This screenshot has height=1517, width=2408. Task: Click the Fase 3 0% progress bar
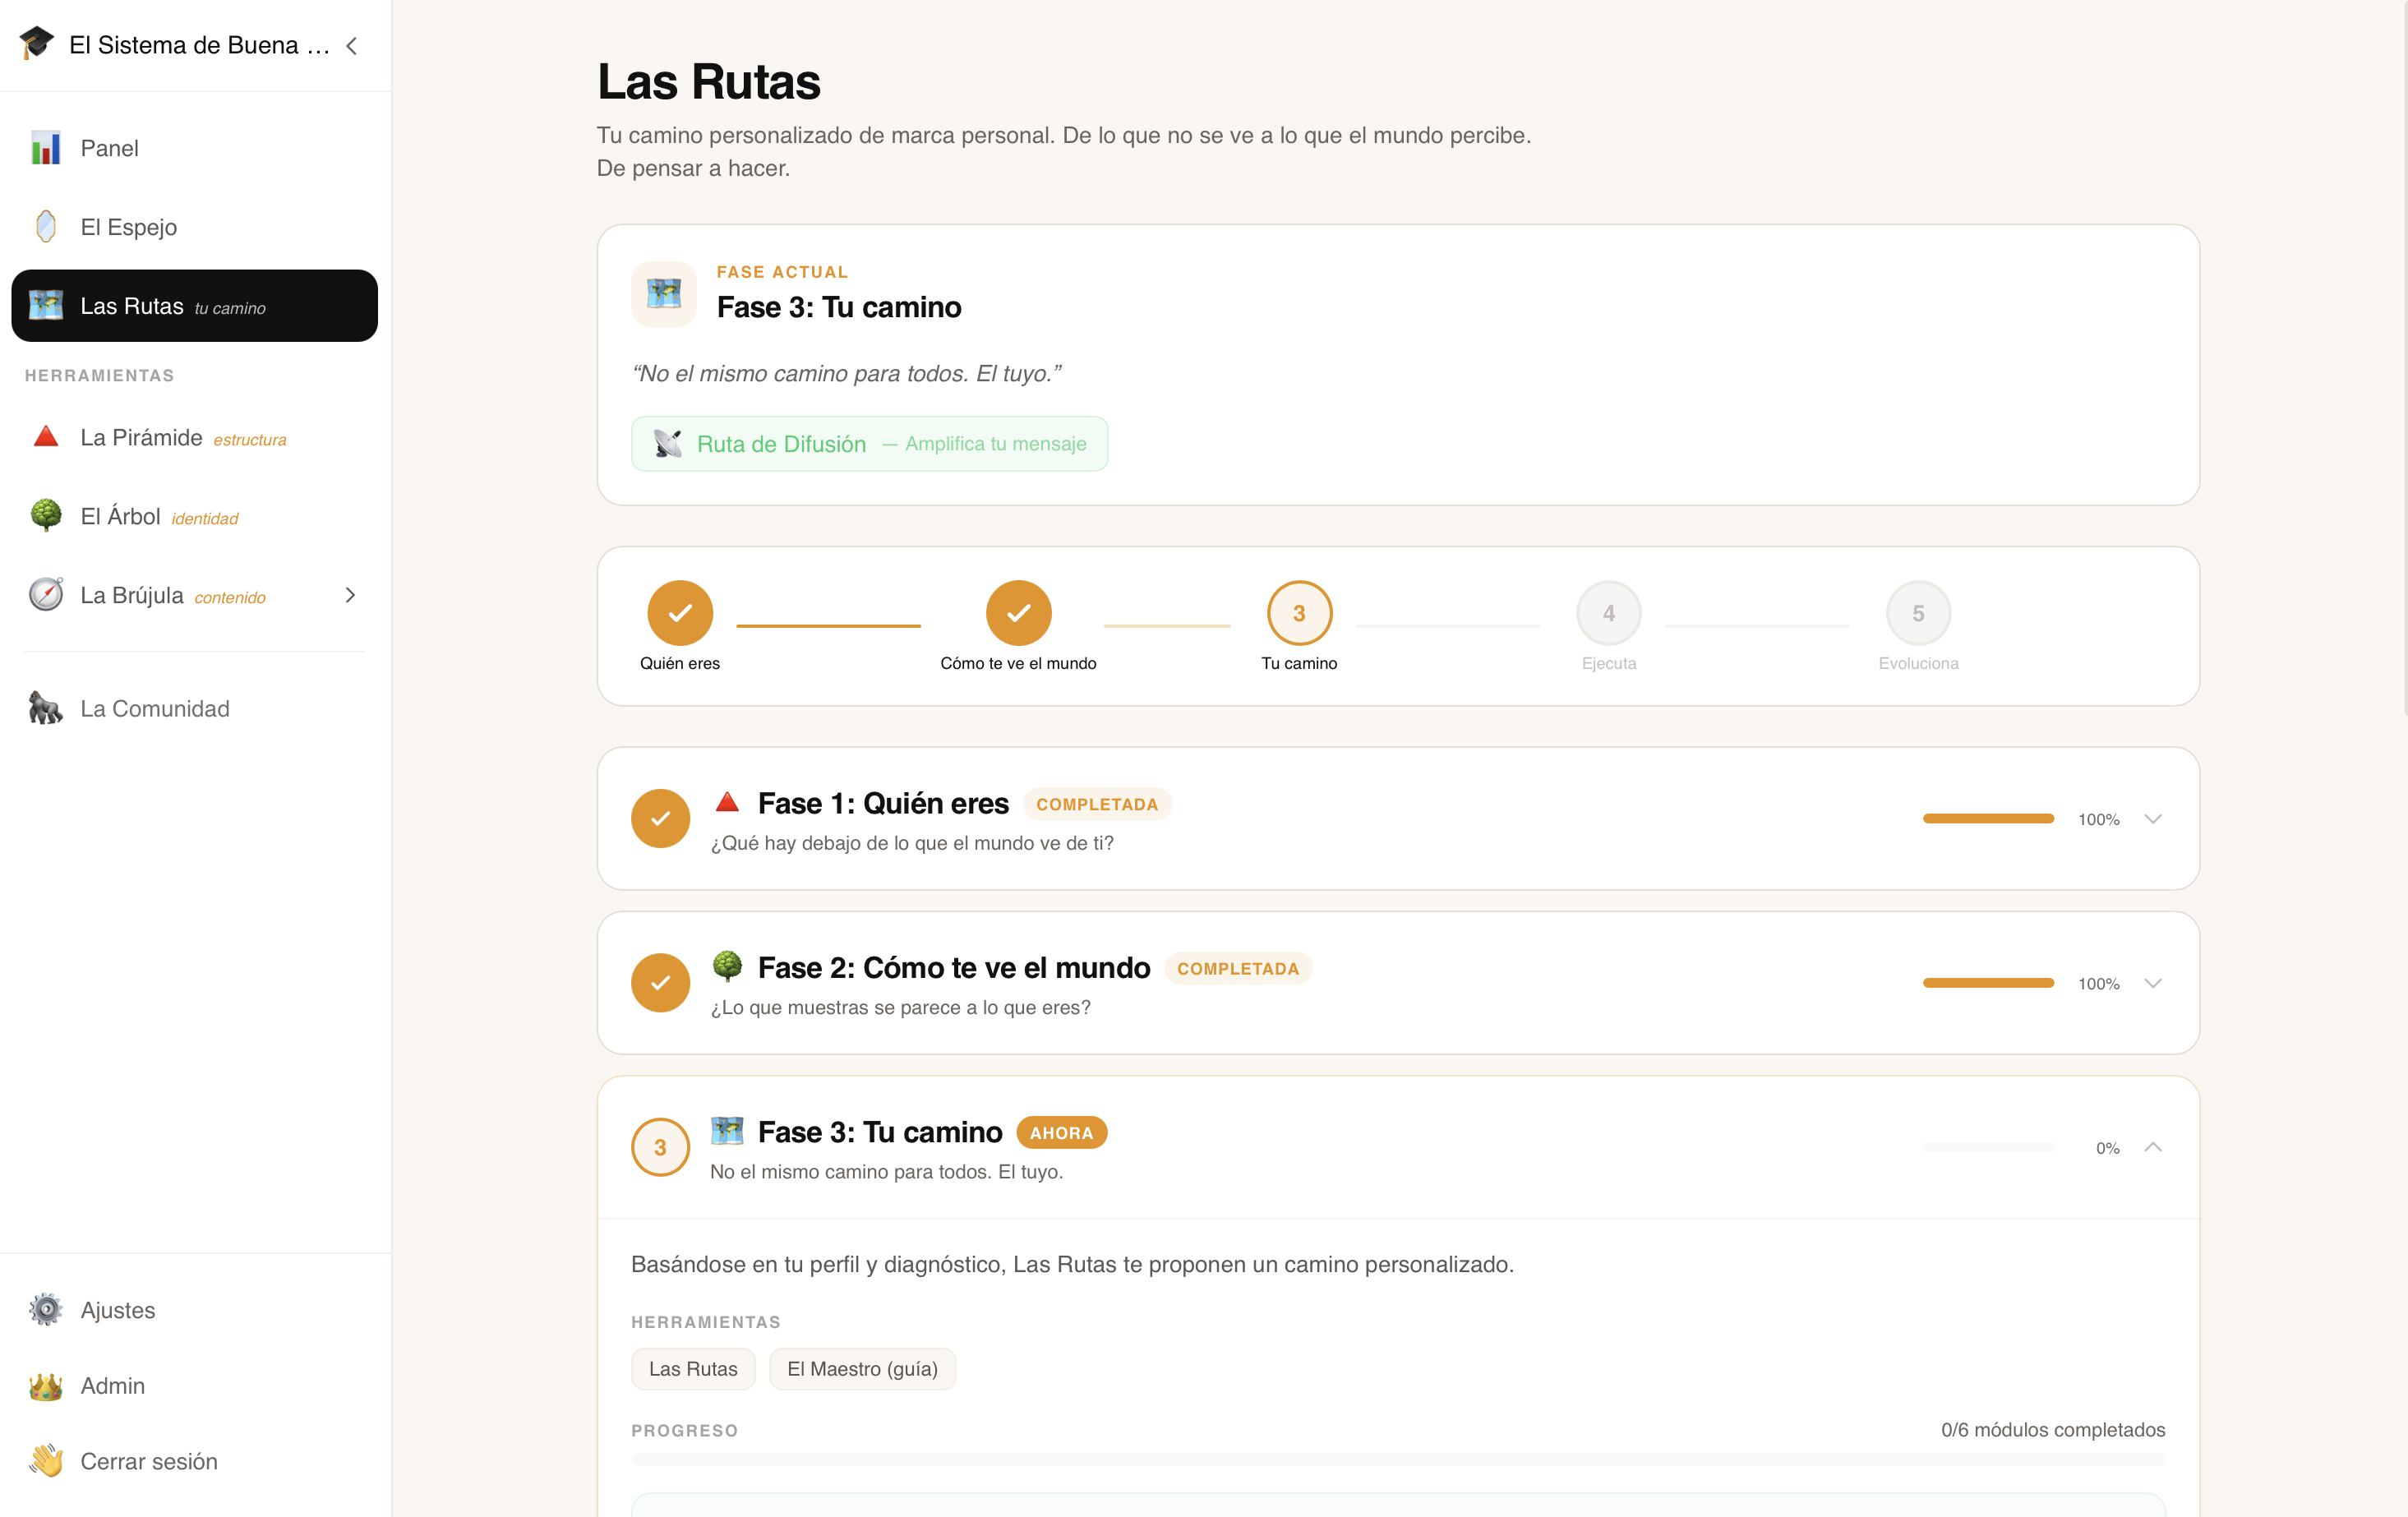[x=1988, y=1147]
